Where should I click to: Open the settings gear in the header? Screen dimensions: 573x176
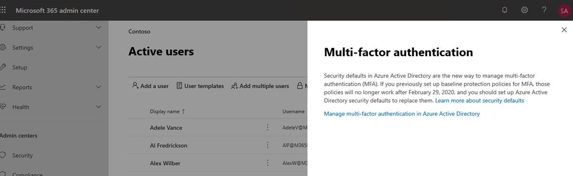(524, 10)
